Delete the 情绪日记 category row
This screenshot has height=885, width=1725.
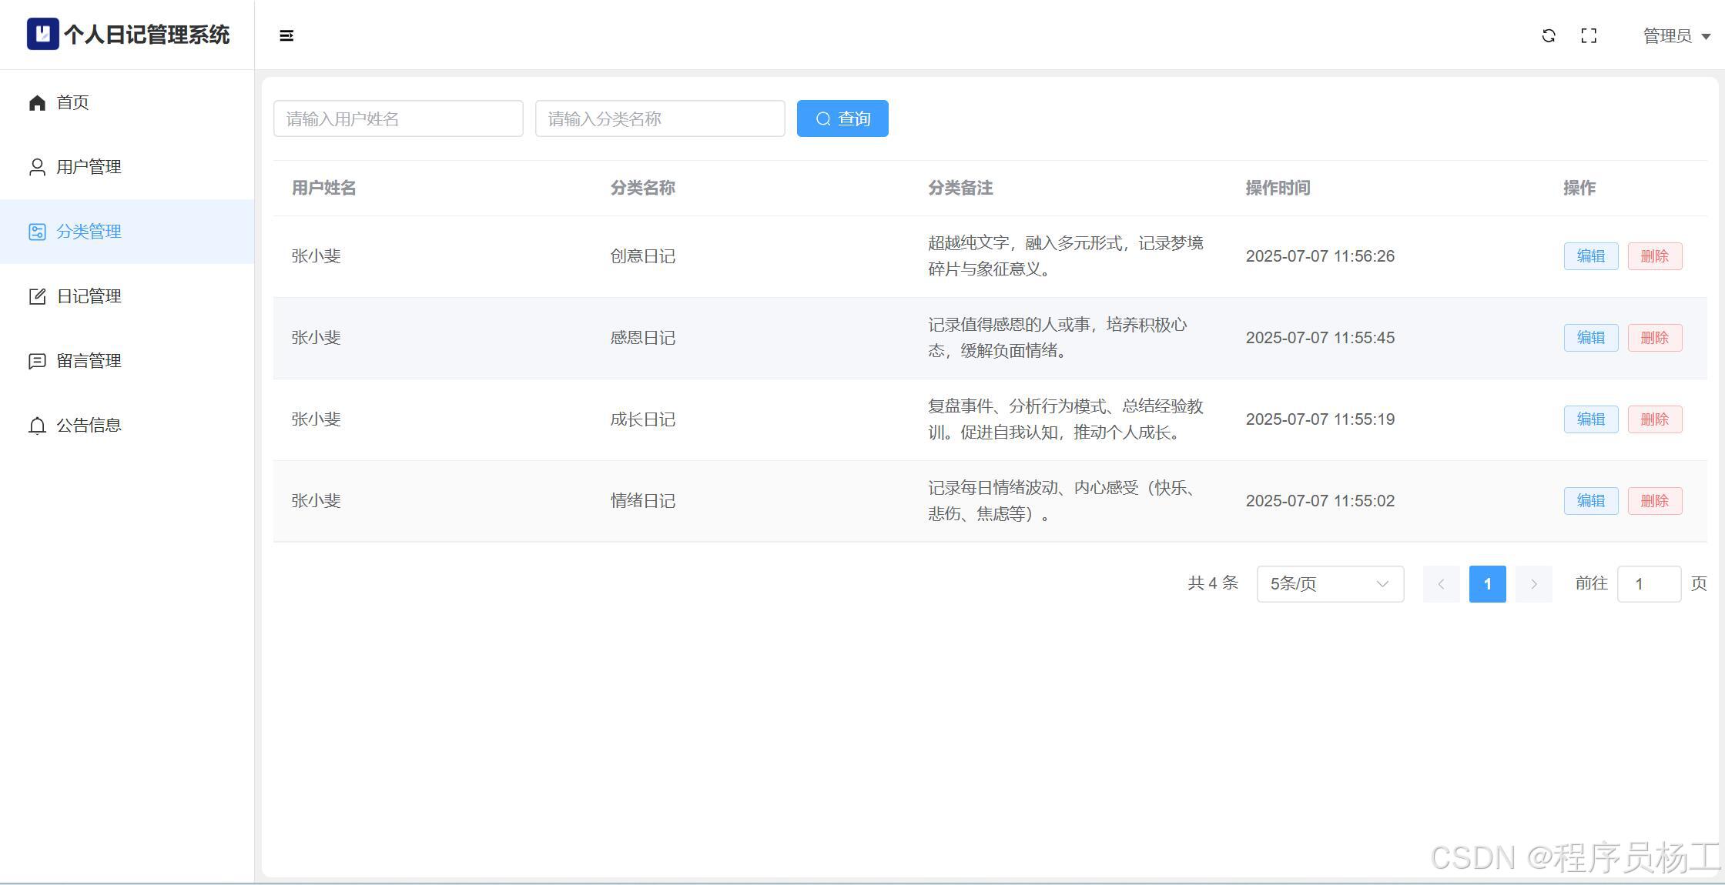click(1654, 501)
